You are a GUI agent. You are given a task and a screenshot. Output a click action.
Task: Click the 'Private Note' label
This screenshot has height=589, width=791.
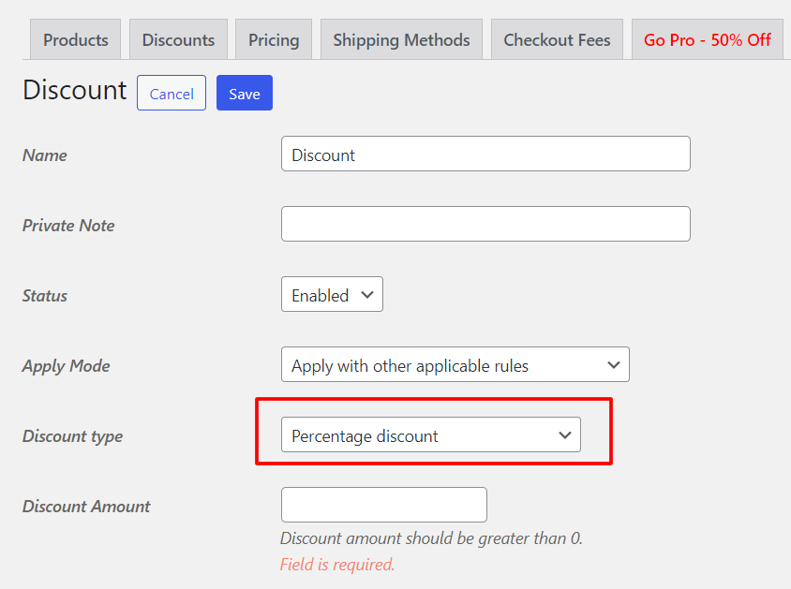tap(68, 226)
